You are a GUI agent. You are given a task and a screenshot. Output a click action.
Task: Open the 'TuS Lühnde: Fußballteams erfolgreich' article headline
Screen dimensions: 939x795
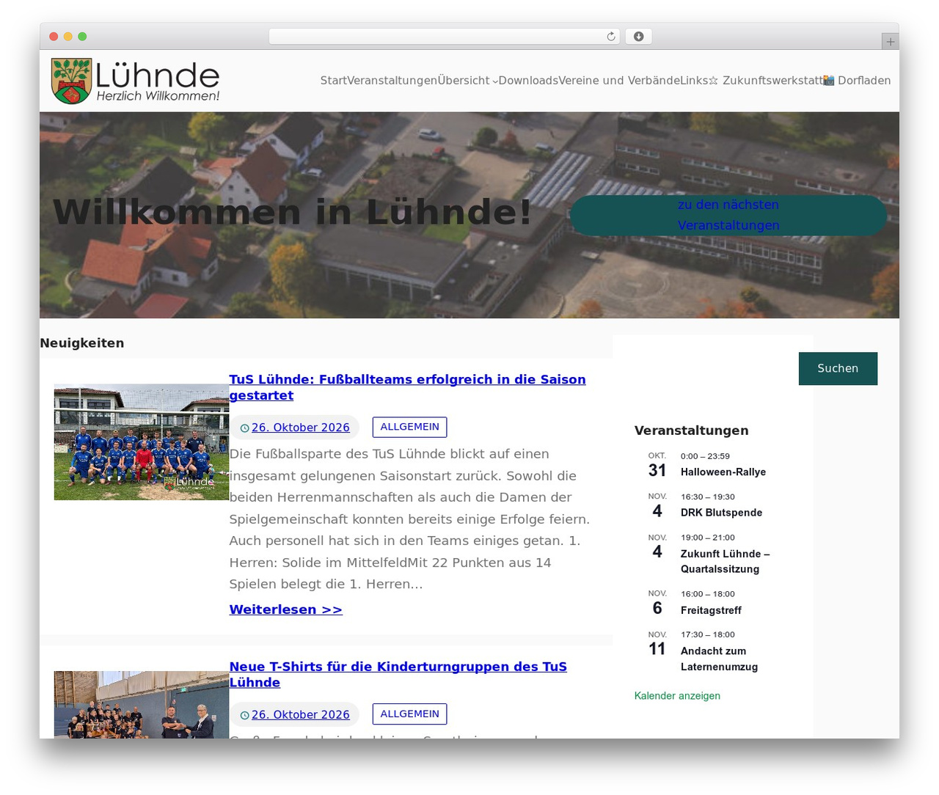tap(407, 387)
